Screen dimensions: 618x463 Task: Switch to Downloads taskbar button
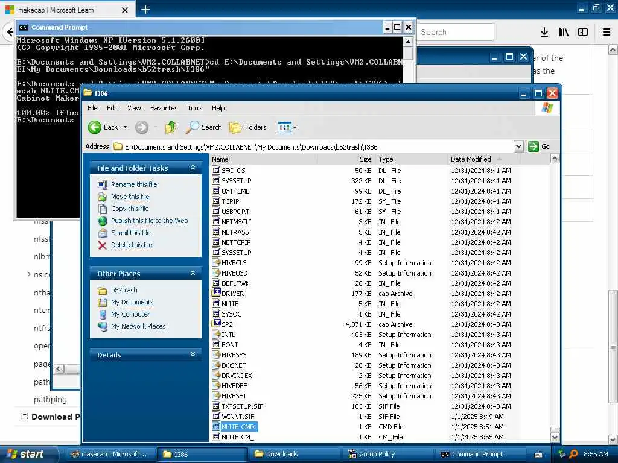(296, 454)
